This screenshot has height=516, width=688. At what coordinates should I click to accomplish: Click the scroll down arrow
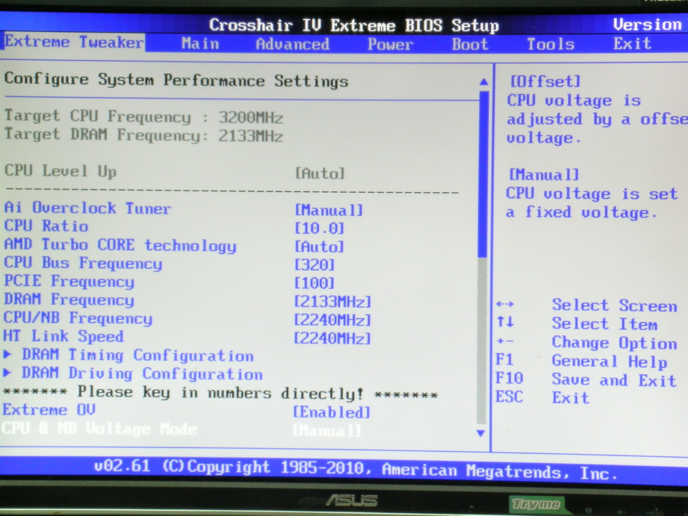[x=481, y=433]
